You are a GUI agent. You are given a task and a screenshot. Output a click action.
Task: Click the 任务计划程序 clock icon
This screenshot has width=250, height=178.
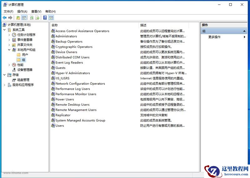pyautogui.click(x=14, y=35)
